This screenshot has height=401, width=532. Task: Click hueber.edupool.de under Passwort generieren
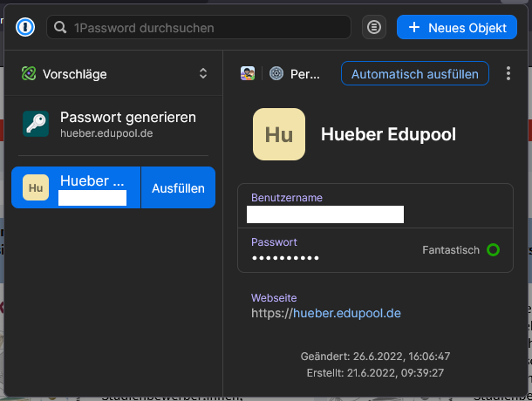point(106,133)
